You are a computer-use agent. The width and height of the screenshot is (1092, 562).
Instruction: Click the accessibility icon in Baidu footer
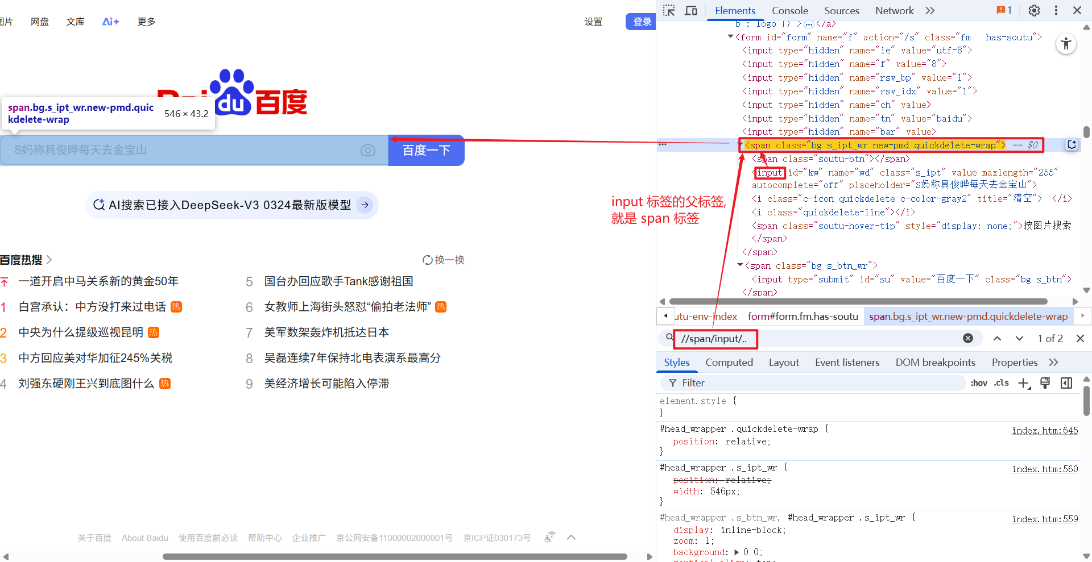click(549, 537)
